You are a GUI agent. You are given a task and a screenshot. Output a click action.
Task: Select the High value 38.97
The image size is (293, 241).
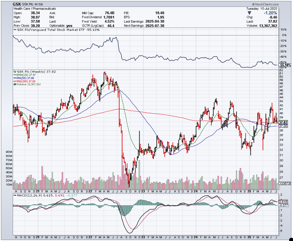click(35, 17)
